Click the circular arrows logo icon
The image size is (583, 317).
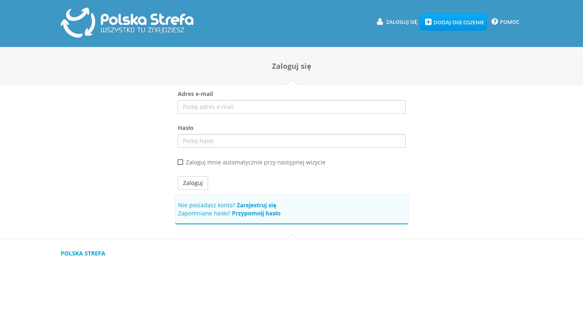point(78,23)
